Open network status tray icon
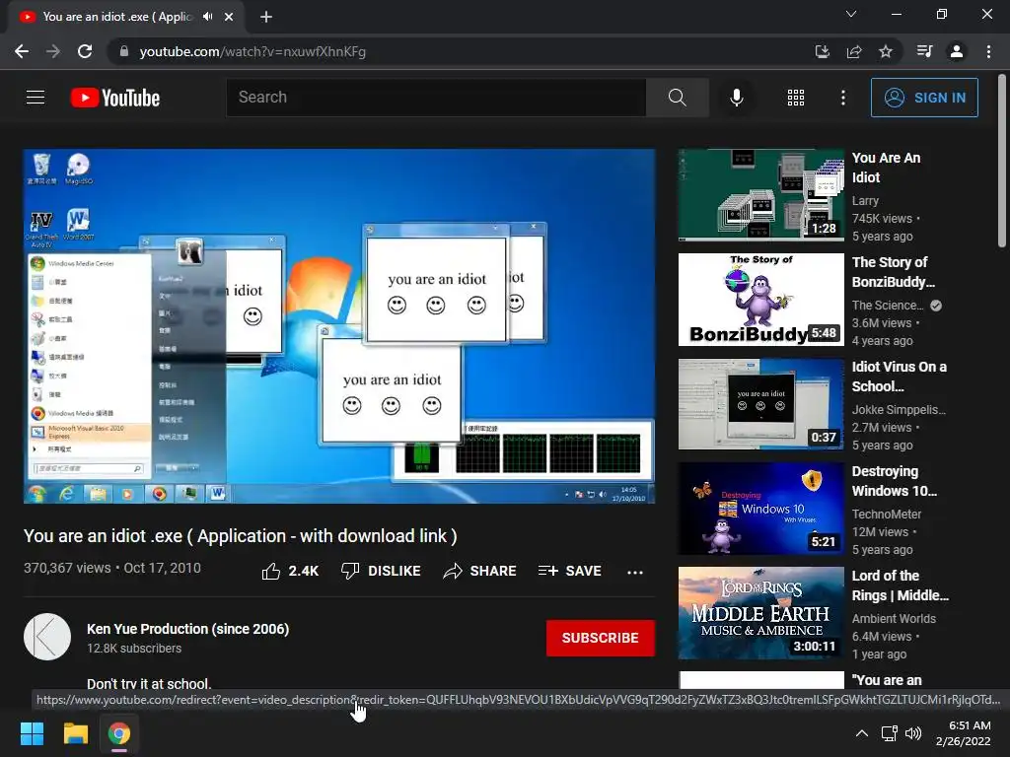The image size is (1010, 757). [890, 733]
